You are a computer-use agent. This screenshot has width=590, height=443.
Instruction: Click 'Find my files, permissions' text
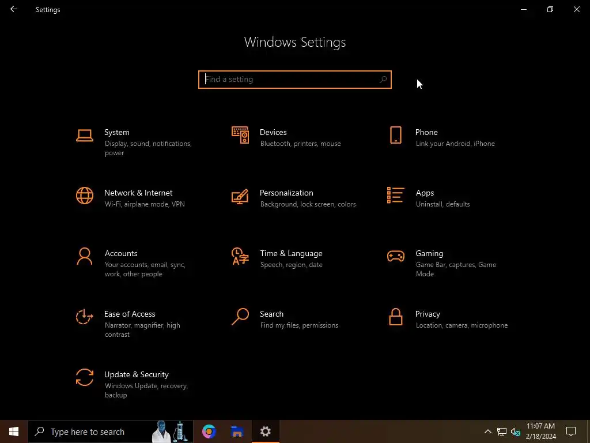pos(299,325)
